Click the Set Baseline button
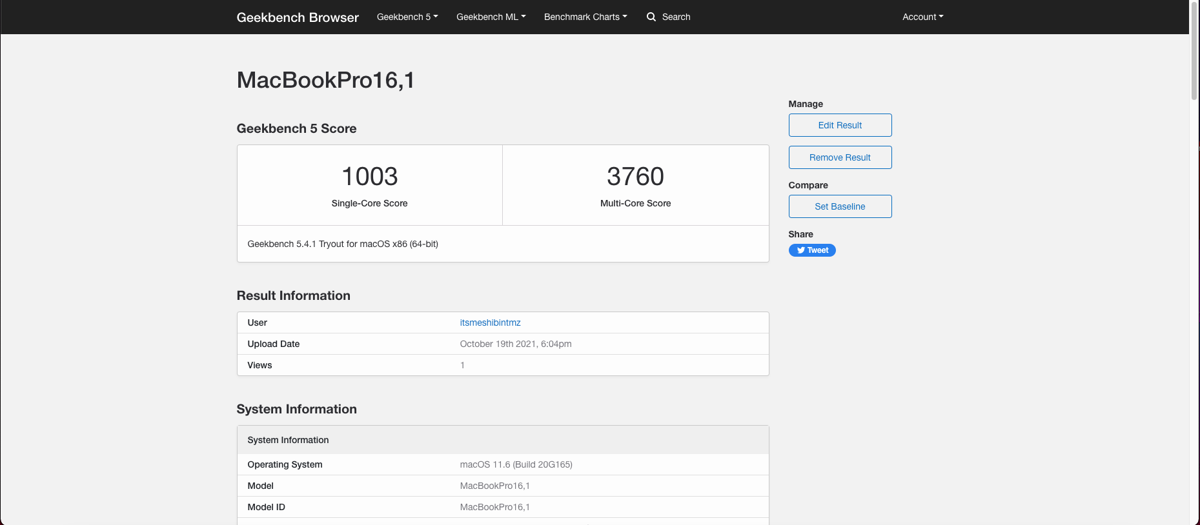Screen dimensions: 1200x525 840,206
